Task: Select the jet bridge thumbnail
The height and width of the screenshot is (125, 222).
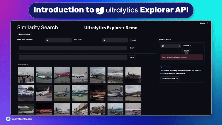Action: (79, 109)
